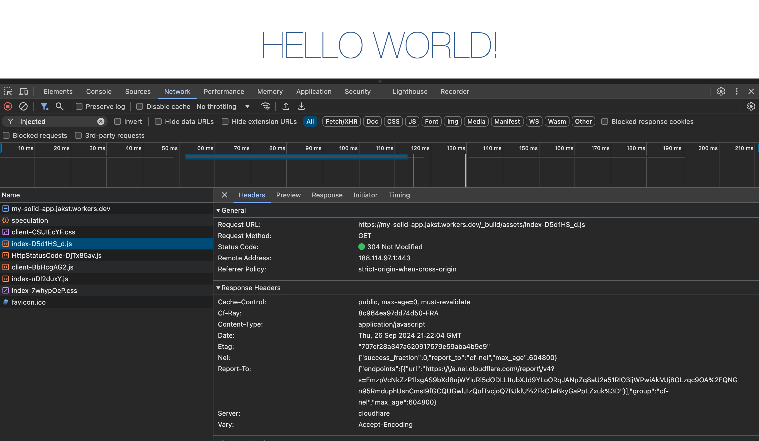Enable Preserve log
The image size is (759, 441).
point(79,106)
